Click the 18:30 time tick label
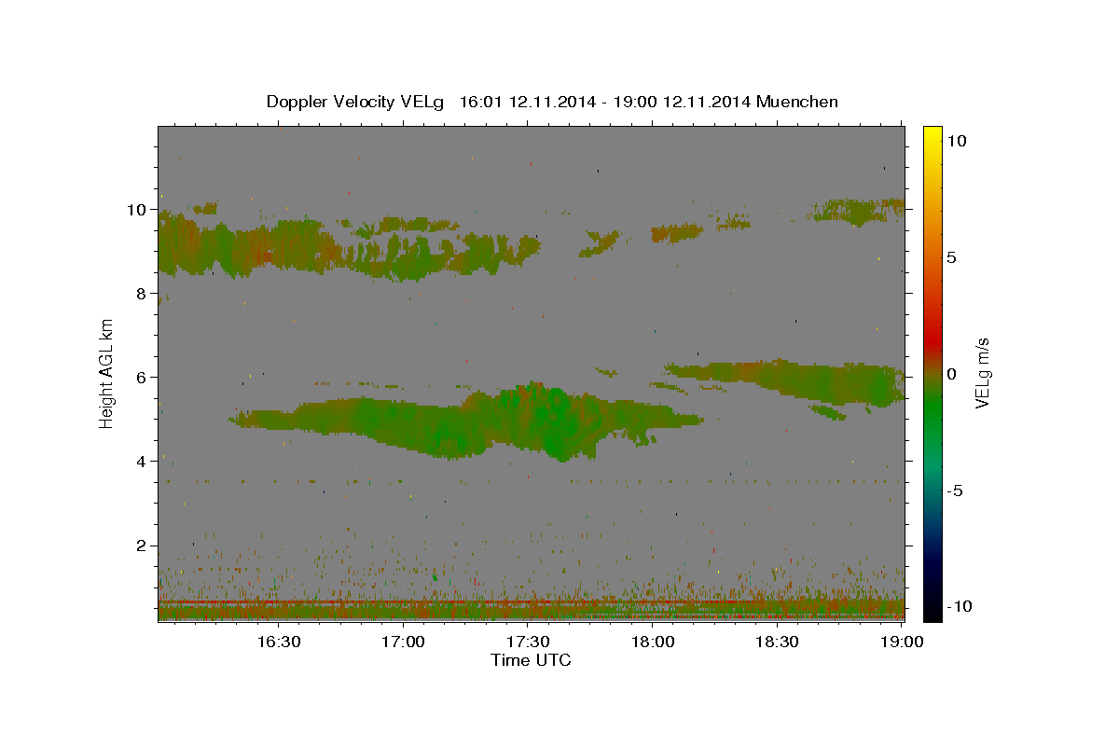The width and height of the screenshot is (1119, 746). pyautogui.click(x=778, y=642)
